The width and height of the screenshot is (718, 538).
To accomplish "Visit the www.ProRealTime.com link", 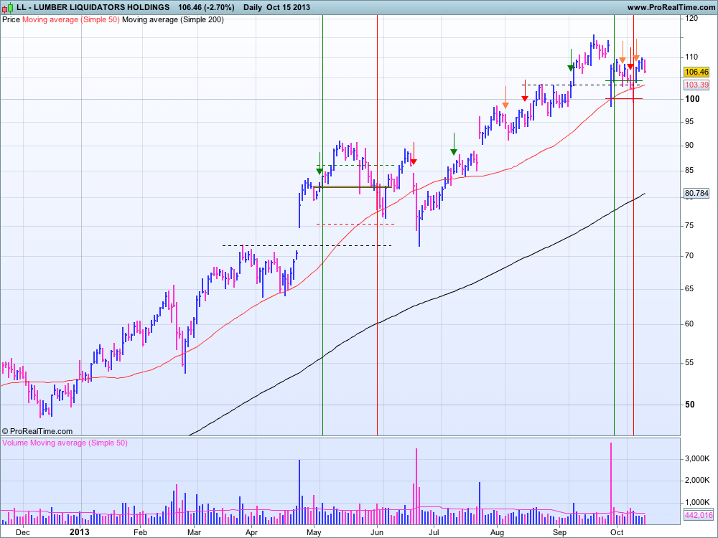I will coord(671,7).
